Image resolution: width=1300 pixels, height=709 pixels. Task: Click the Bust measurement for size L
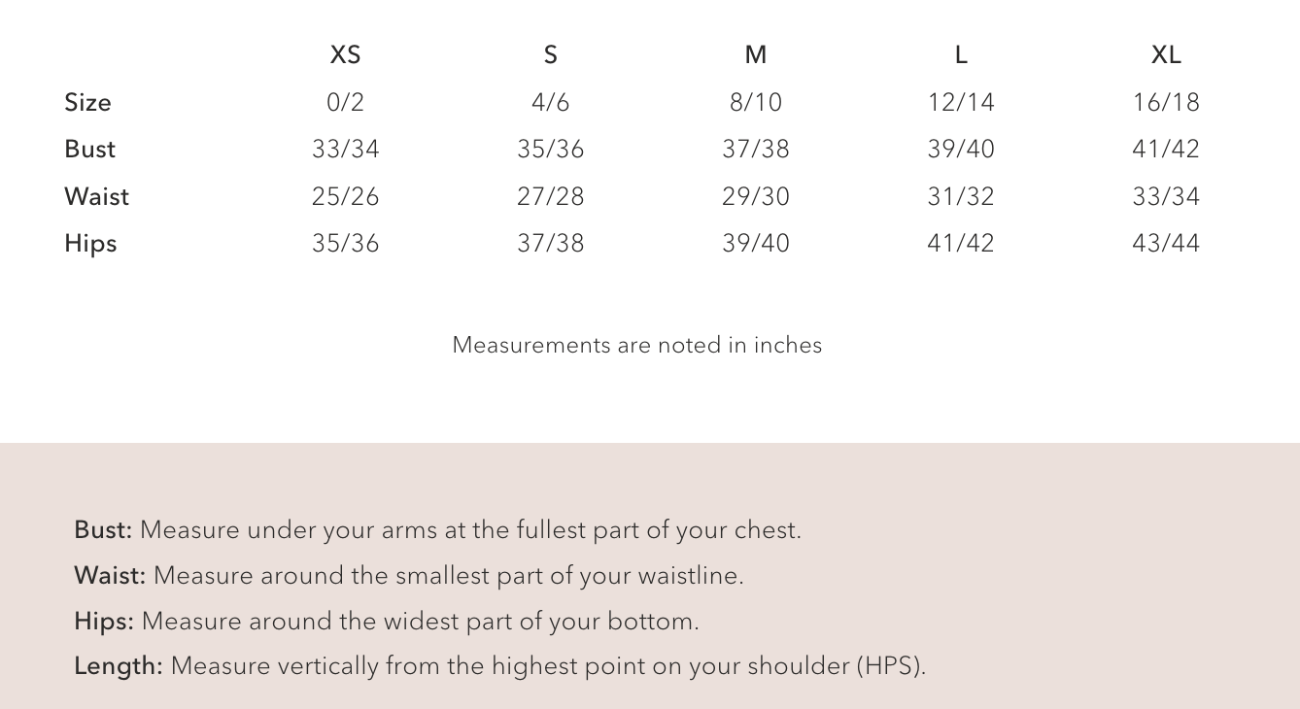pyautogui.click(x=961, y=149)
